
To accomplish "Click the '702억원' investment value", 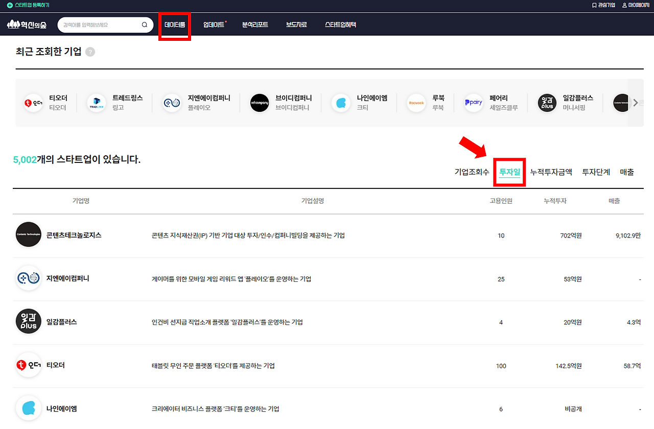I will tap(571, 235).
